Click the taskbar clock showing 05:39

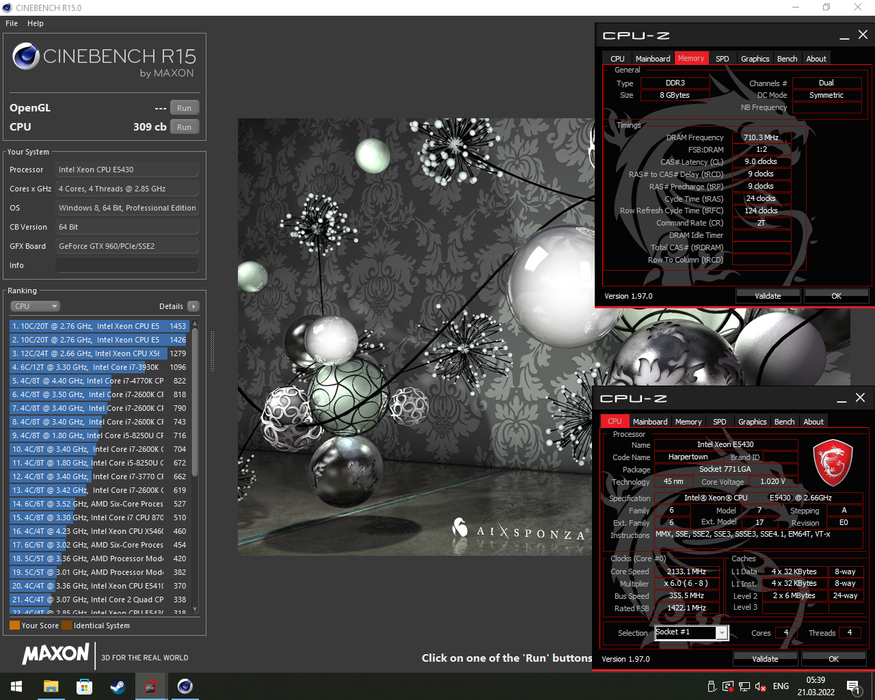pyautogui.click(x=816, y=686)
